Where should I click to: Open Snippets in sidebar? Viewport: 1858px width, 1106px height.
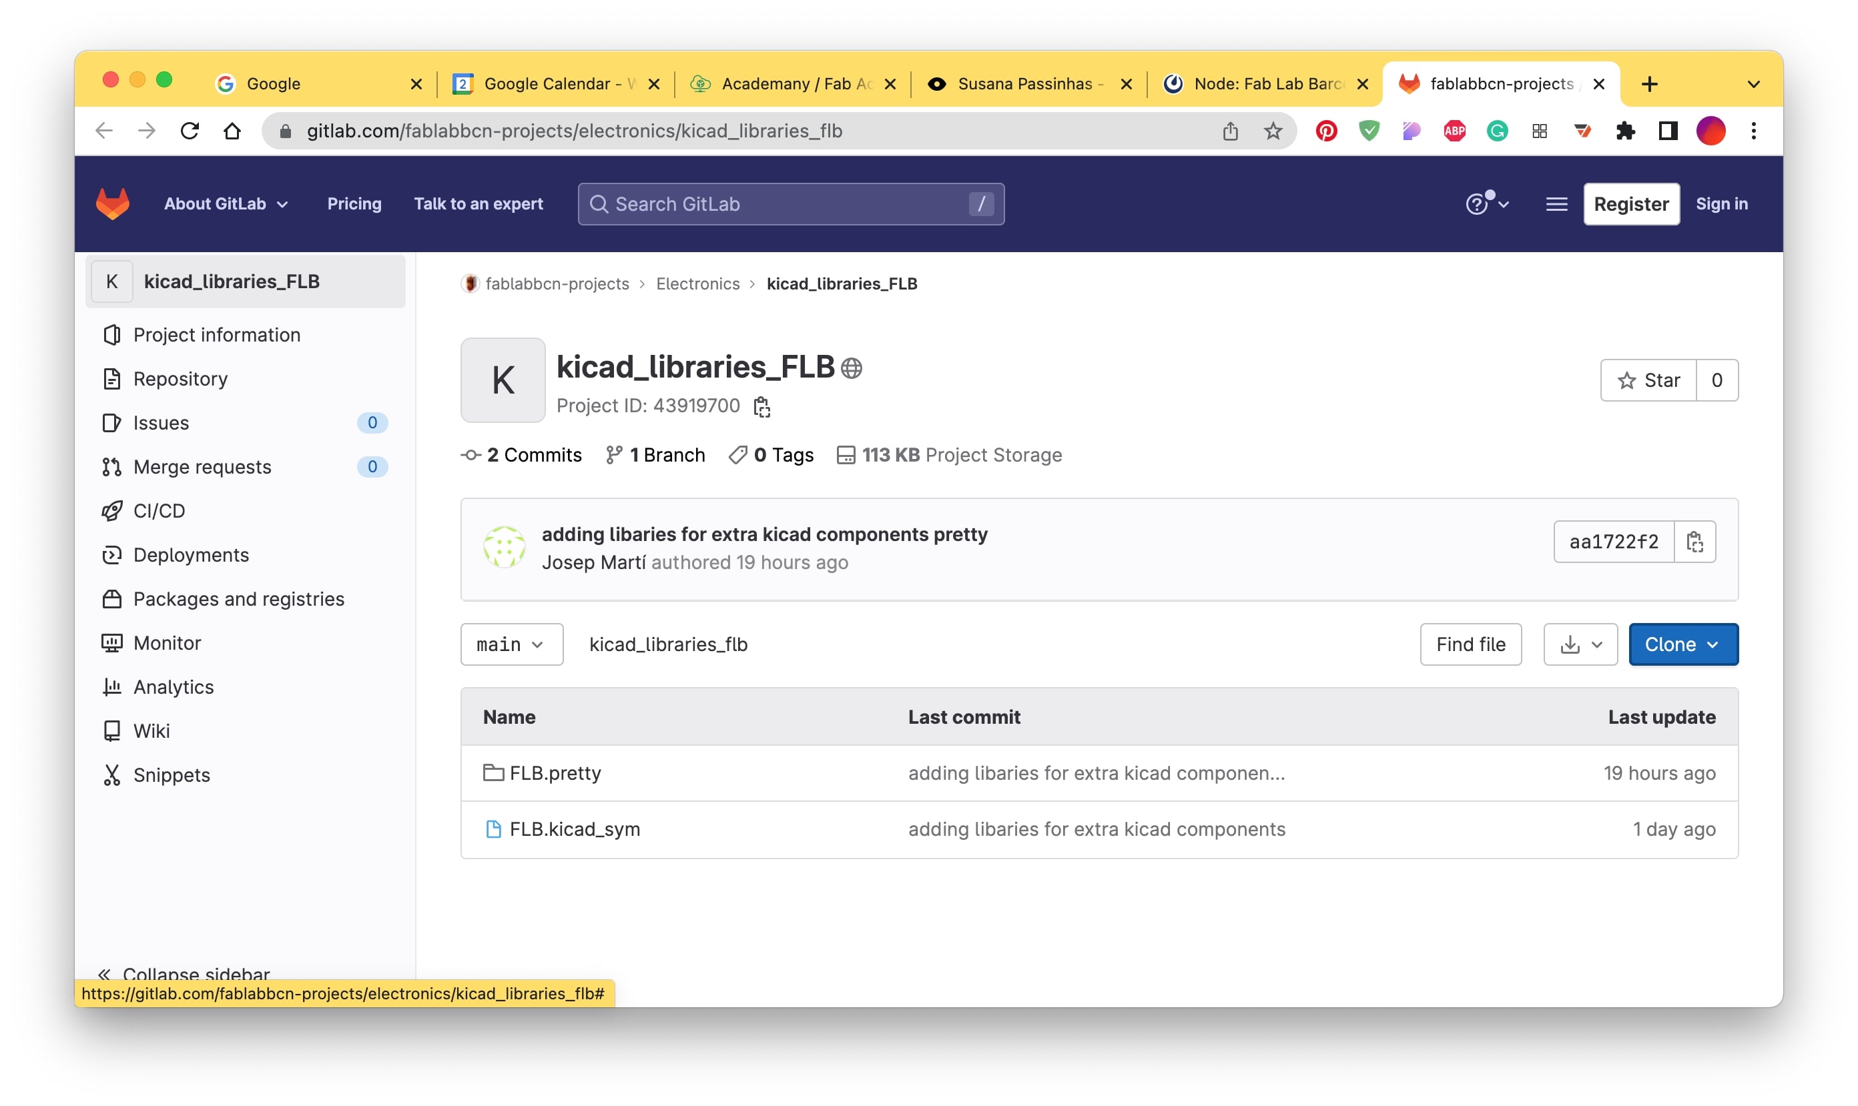tap(246, 775)
